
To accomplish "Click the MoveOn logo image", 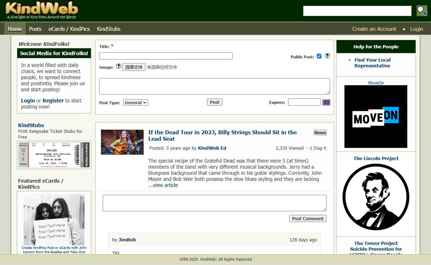I will 376,116.
